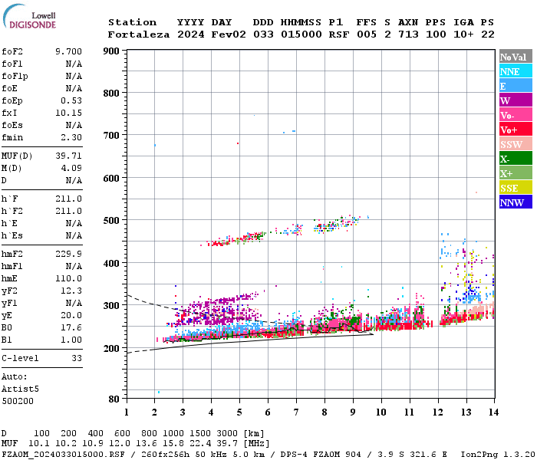The height and width of the screenshot is (460, 537).
Task: Click the 900 km axis label
Action: 111,51
